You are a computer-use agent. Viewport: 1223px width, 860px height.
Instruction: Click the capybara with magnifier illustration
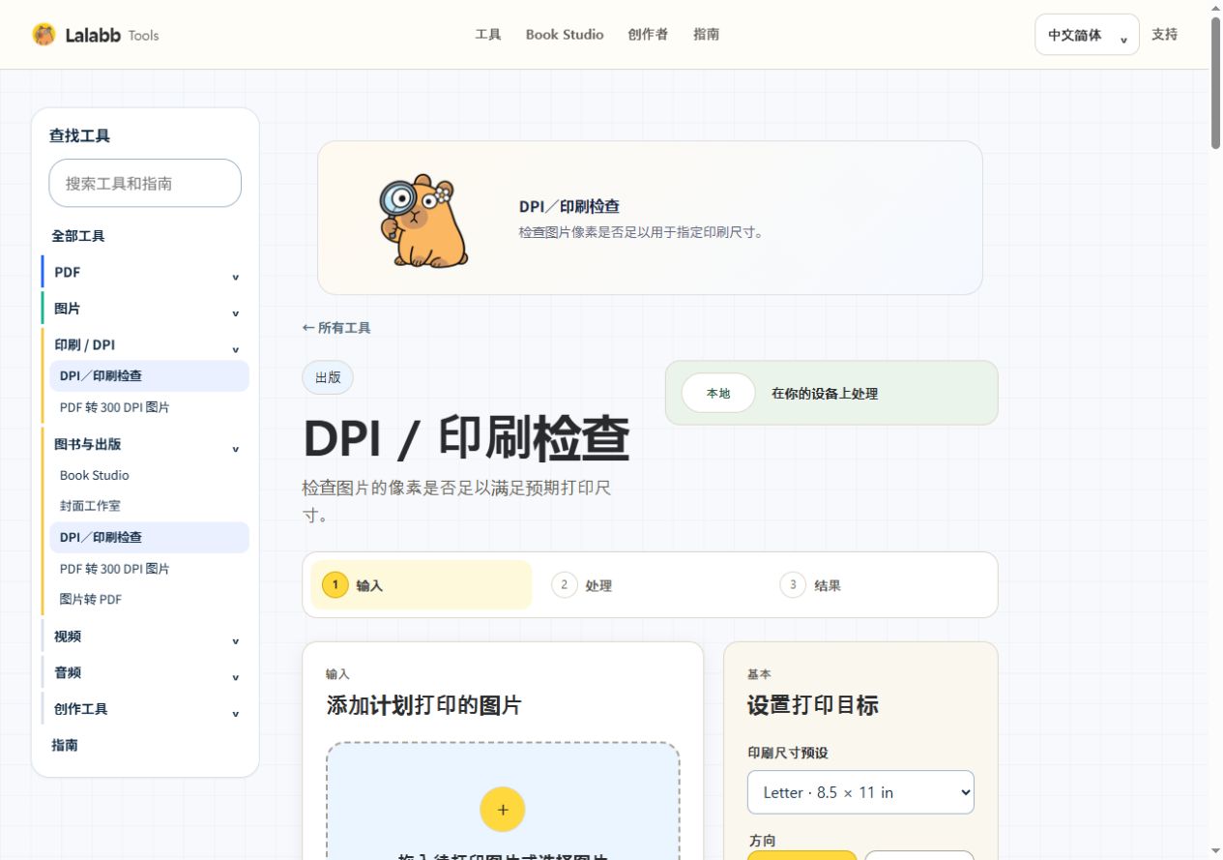(423, 220)
